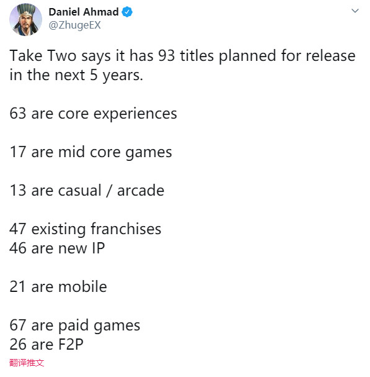The image size is (370, 377).
Task: Open the tweet options chevron menu
Action: pos(355,11)
